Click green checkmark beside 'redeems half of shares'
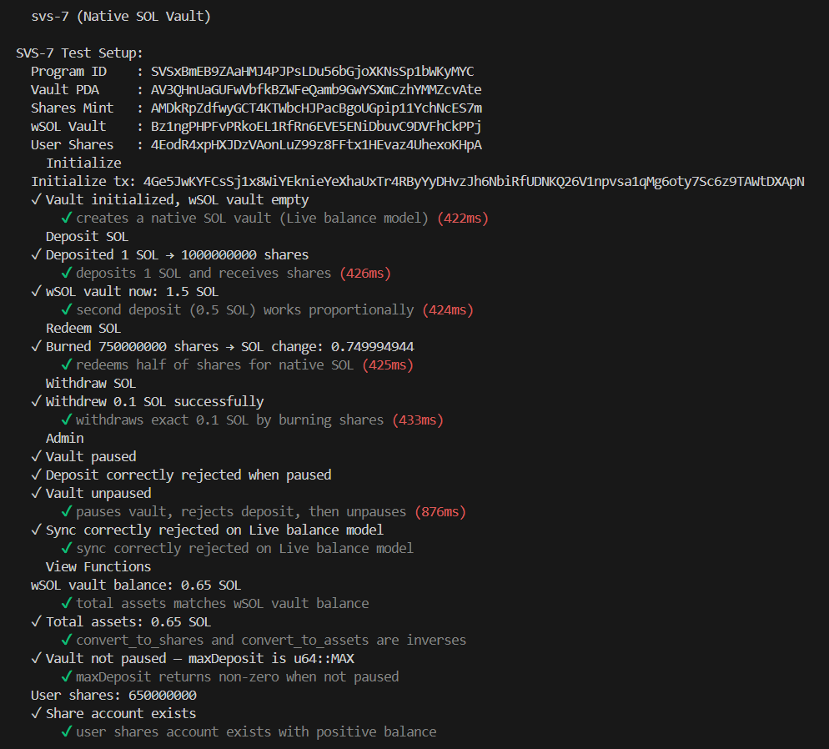Image resolution: width=829 pixels, height=749 pixels. click(67, 364)
